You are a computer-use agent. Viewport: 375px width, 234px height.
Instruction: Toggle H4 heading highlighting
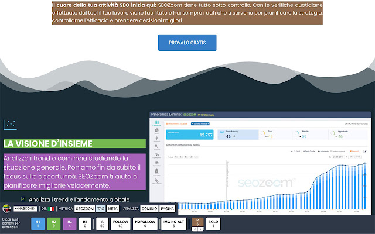click(85, 223)
